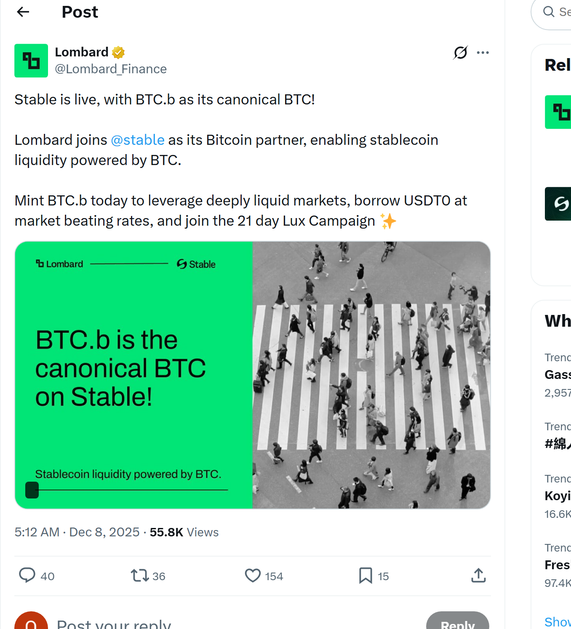Reply to the post via the comment icon
The height and width of the screenshot is (629, 571).
coord(27,576)
